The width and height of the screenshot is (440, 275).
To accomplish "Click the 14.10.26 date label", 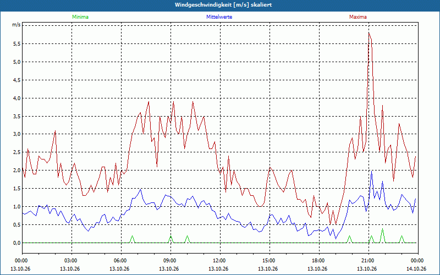I will tap(416, 268).
